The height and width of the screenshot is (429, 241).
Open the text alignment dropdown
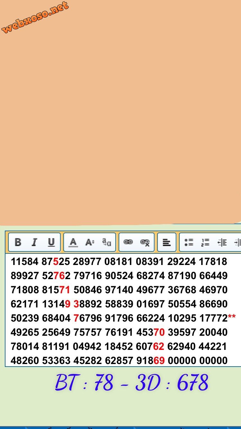click(166, 242)
